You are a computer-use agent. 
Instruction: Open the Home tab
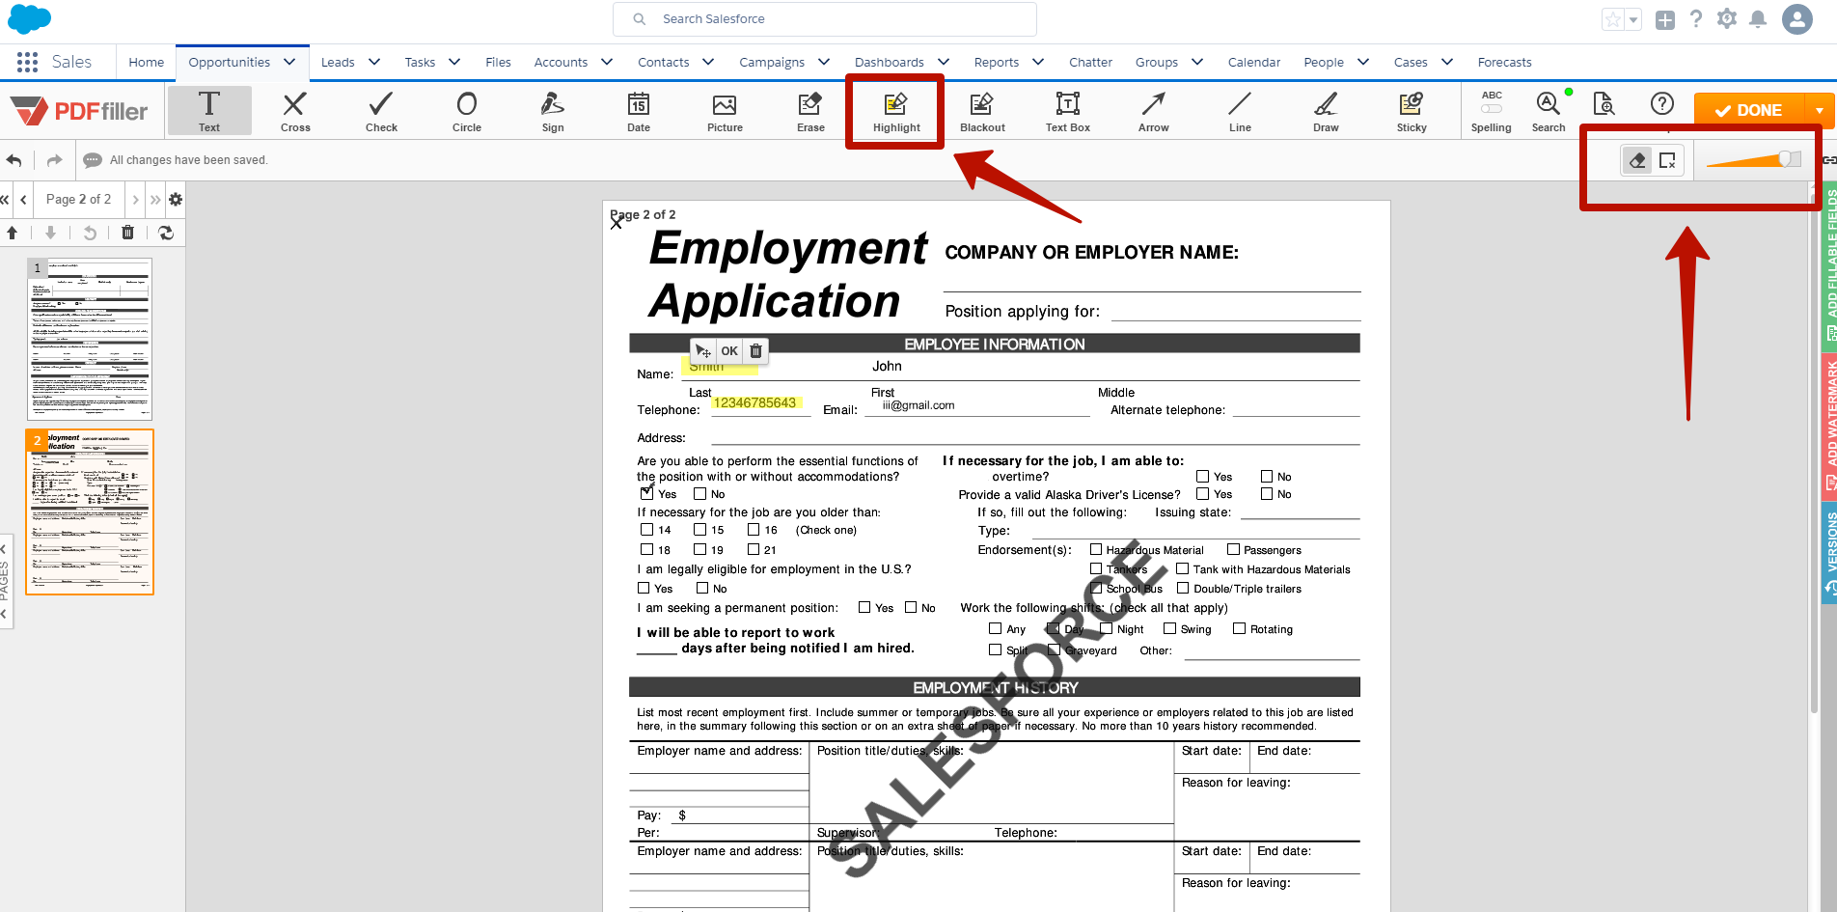pyautogui.click(x=147, y=62)
